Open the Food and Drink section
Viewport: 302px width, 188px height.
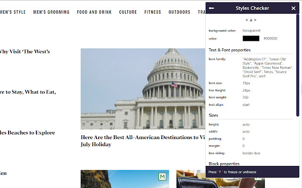click(94, 12)
